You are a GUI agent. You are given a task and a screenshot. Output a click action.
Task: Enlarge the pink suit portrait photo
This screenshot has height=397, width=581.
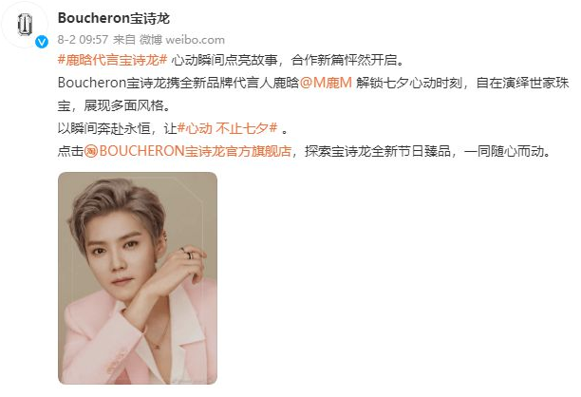(138, 278)
